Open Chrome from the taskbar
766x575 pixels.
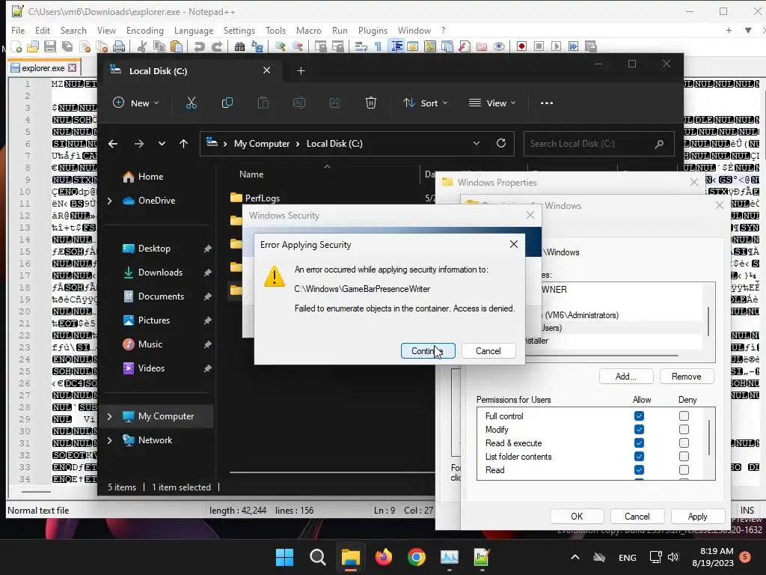pos(416,557)
